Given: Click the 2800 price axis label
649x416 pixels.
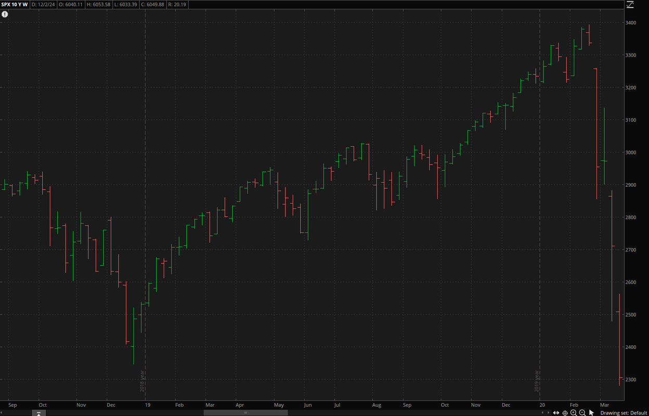Looking at the screenshot, I should point(631,217).
